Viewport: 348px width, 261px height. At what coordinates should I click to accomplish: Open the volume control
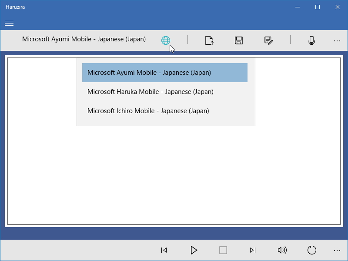pos(282,250)
